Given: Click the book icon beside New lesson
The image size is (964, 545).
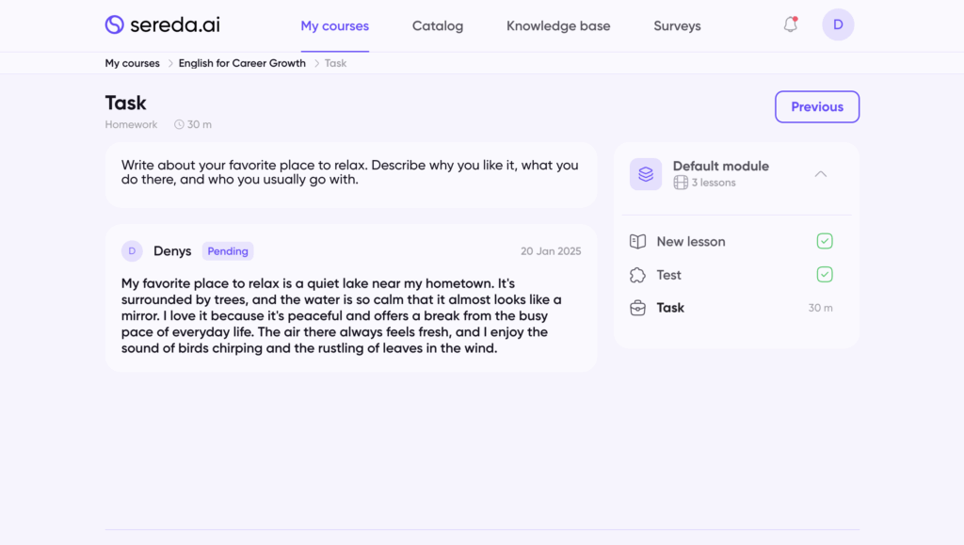Looking at the screenshot, I should point(637,242).
